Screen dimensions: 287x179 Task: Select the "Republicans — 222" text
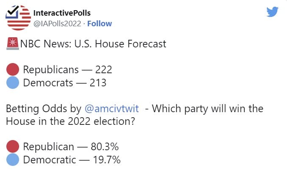coord(67,69)
